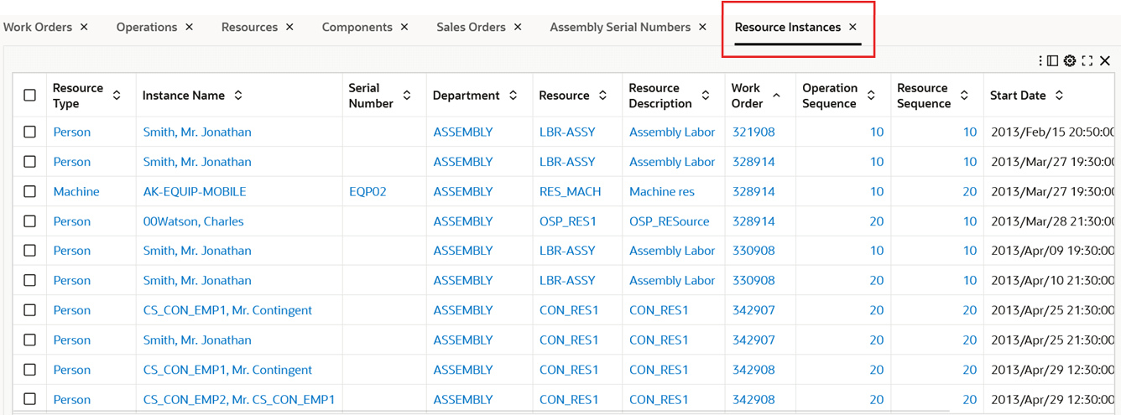1121x415 pixels.
Task: Sort by the Resource Sequence column
Action: click(964, 96)
